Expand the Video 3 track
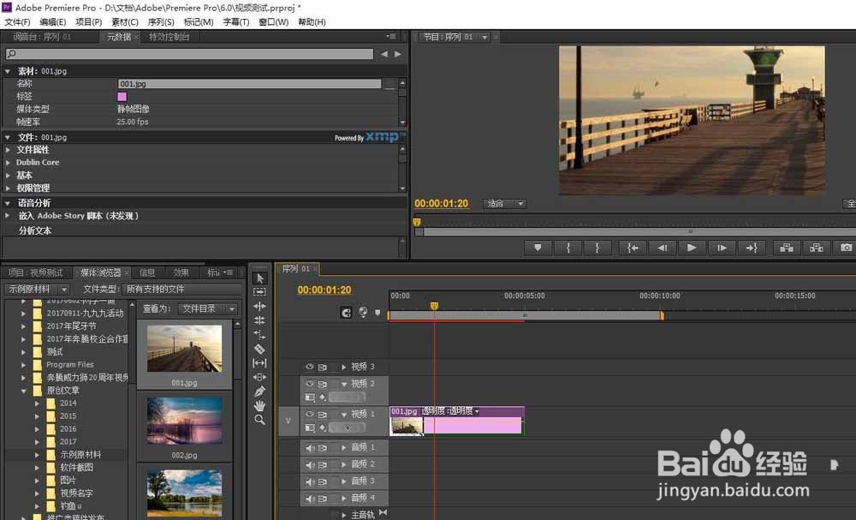The width and height of the screenshot is (856, 520). coord(343,367)
